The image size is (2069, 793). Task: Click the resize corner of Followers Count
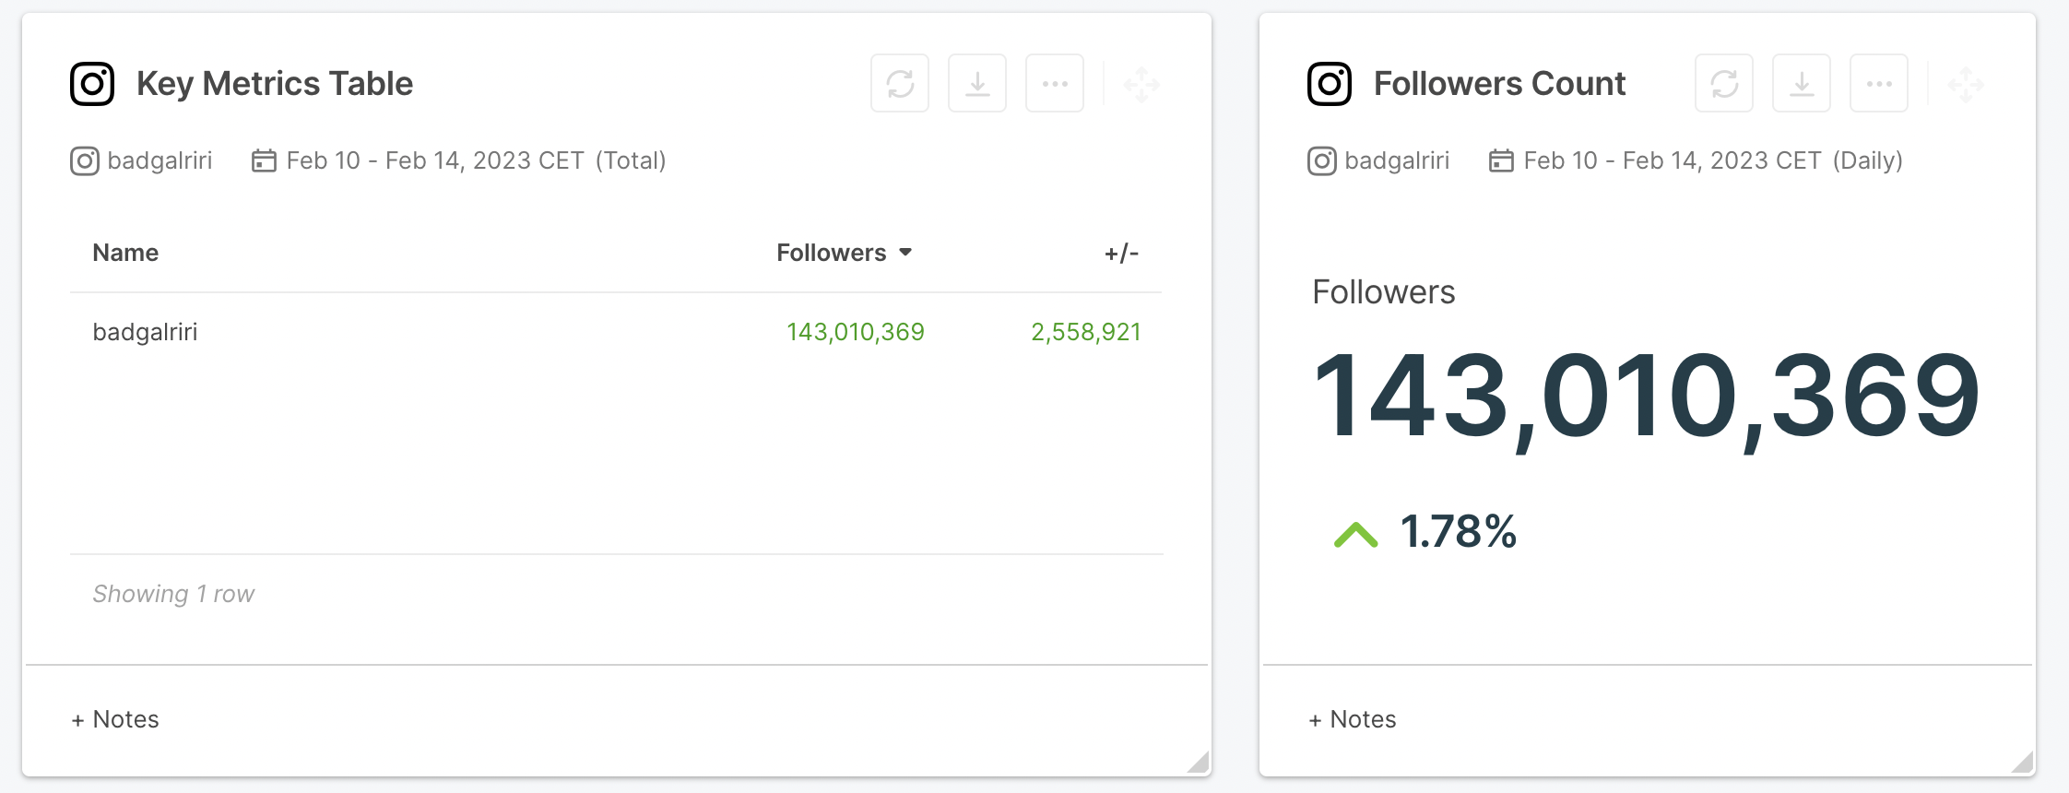point(2022,762)
